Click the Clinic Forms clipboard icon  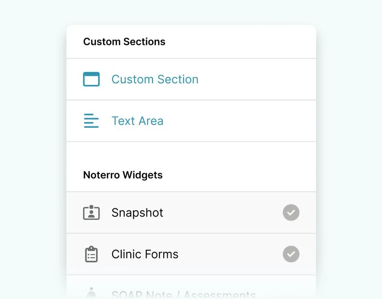[91, 254]
